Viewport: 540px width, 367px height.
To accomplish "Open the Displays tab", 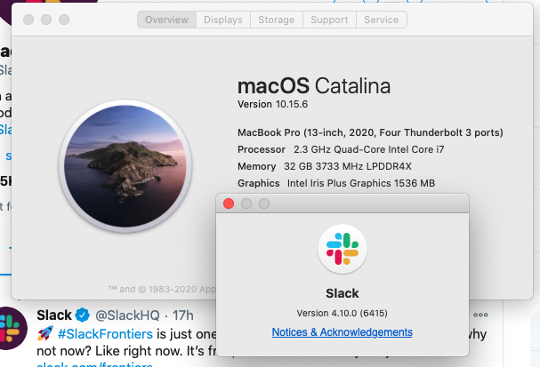I will pos(223,20).
